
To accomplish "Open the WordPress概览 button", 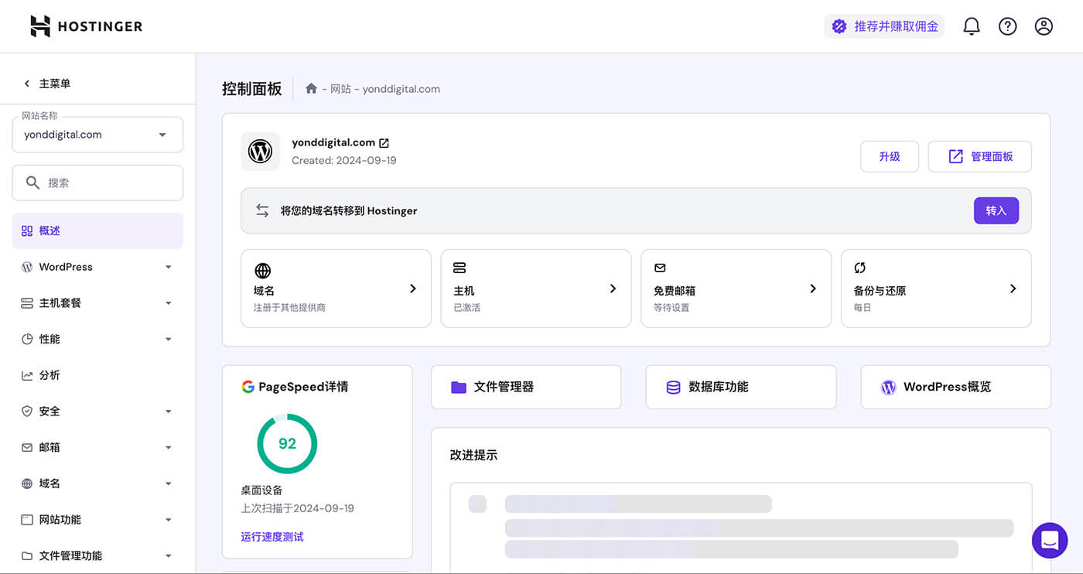I will 956,387.
